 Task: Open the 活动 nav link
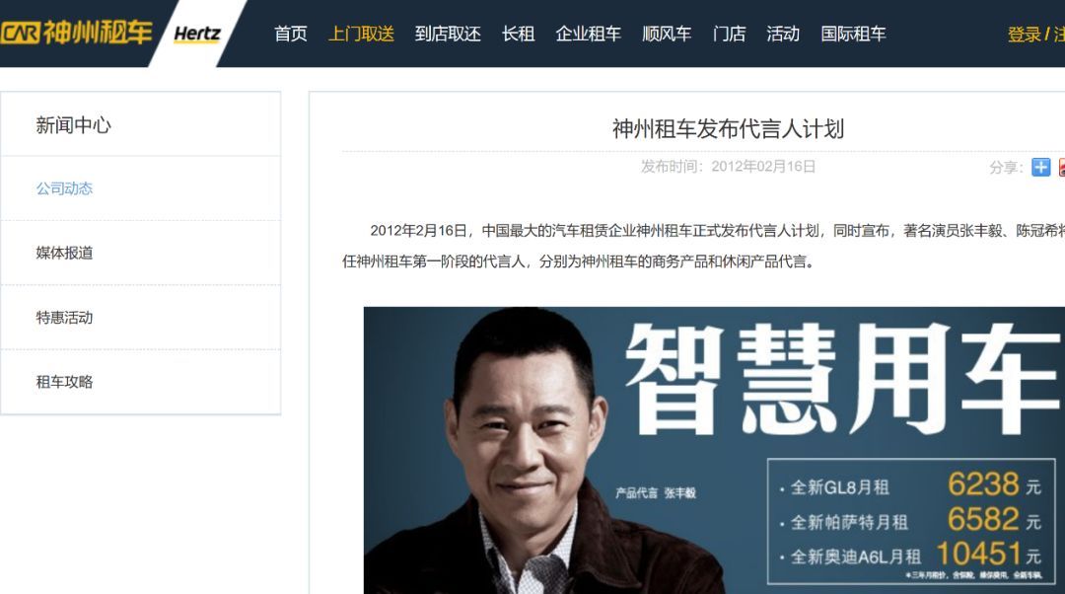[783, 34]
